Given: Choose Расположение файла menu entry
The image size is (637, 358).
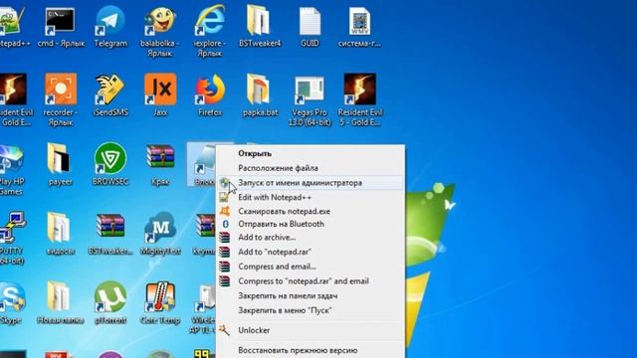Looking at the screenshot, I should (311, 168).
